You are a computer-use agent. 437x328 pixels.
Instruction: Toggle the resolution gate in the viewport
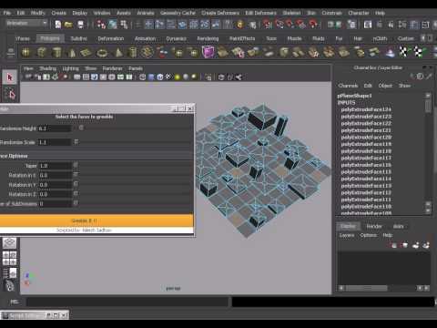click(95, 77)
